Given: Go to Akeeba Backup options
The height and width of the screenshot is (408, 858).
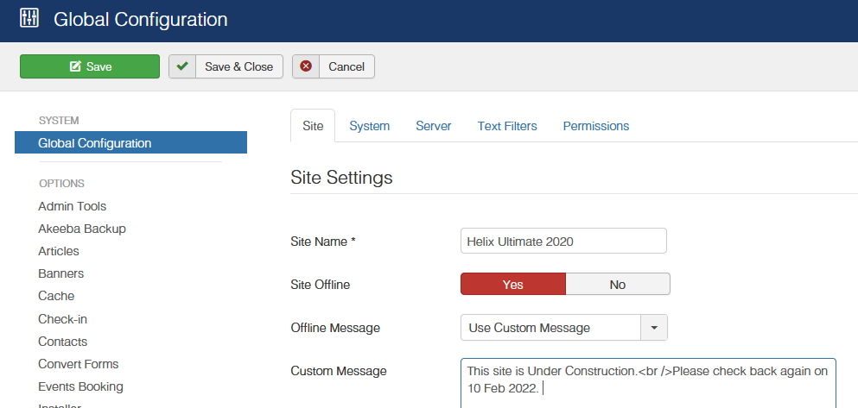Looking at the screenshot, I should point(82,229).
